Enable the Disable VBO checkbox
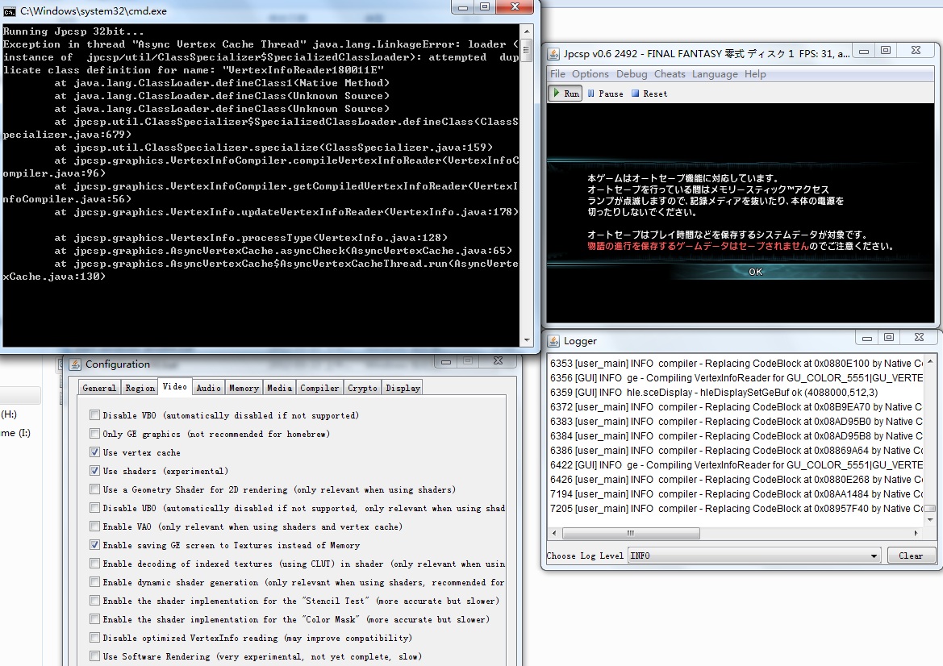Screen dimensions: 943x666 click(x=94, y=414)
